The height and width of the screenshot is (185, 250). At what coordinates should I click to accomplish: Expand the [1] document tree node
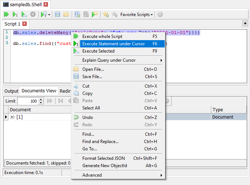coord(12,117)
